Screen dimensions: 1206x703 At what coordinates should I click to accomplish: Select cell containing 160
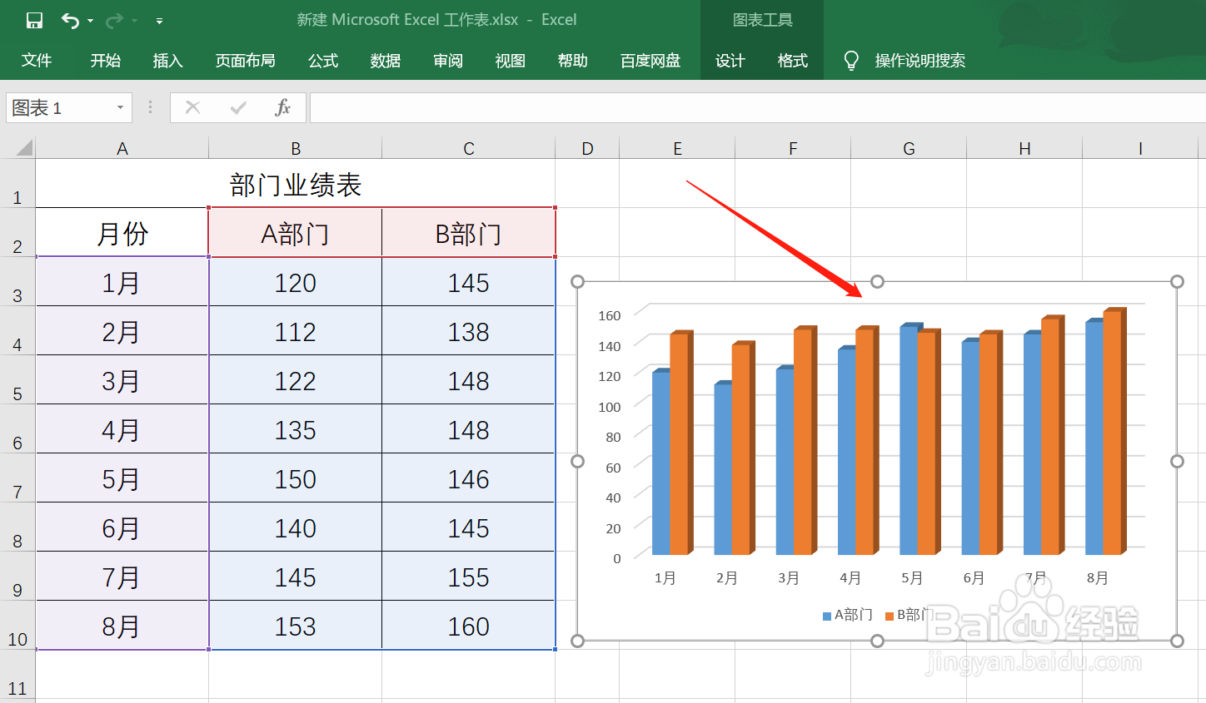pos(469,626)
